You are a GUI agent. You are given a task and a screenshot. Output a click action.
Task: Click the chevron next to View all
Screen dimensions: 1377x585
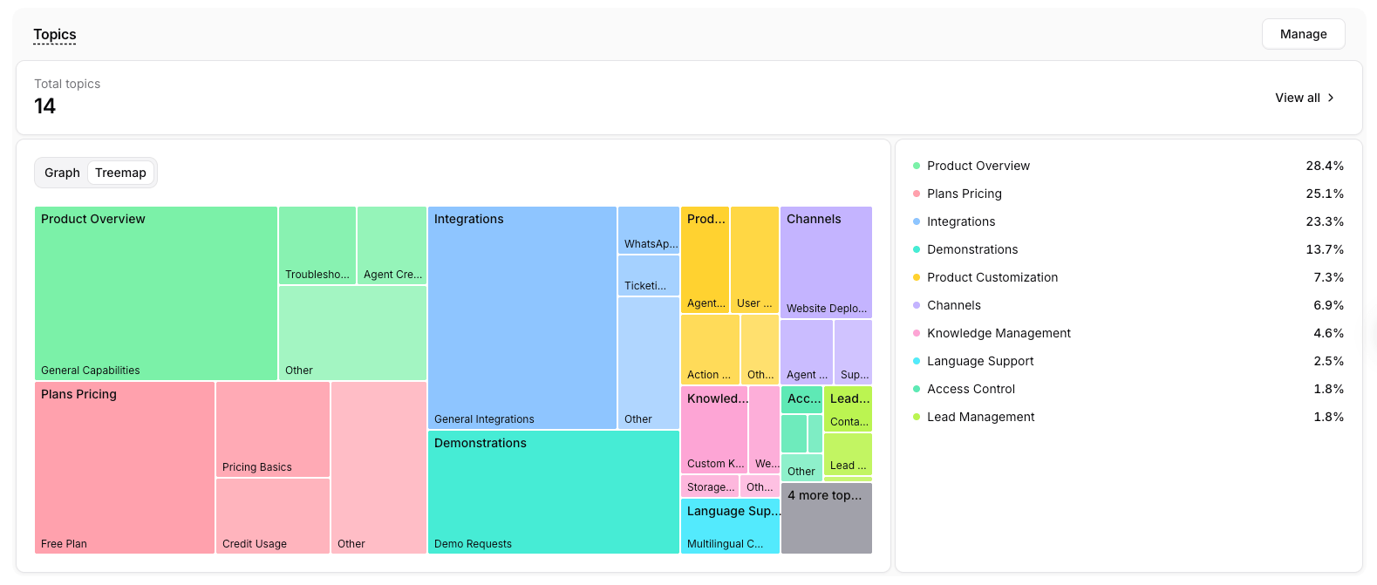(x=1331, y=98)
